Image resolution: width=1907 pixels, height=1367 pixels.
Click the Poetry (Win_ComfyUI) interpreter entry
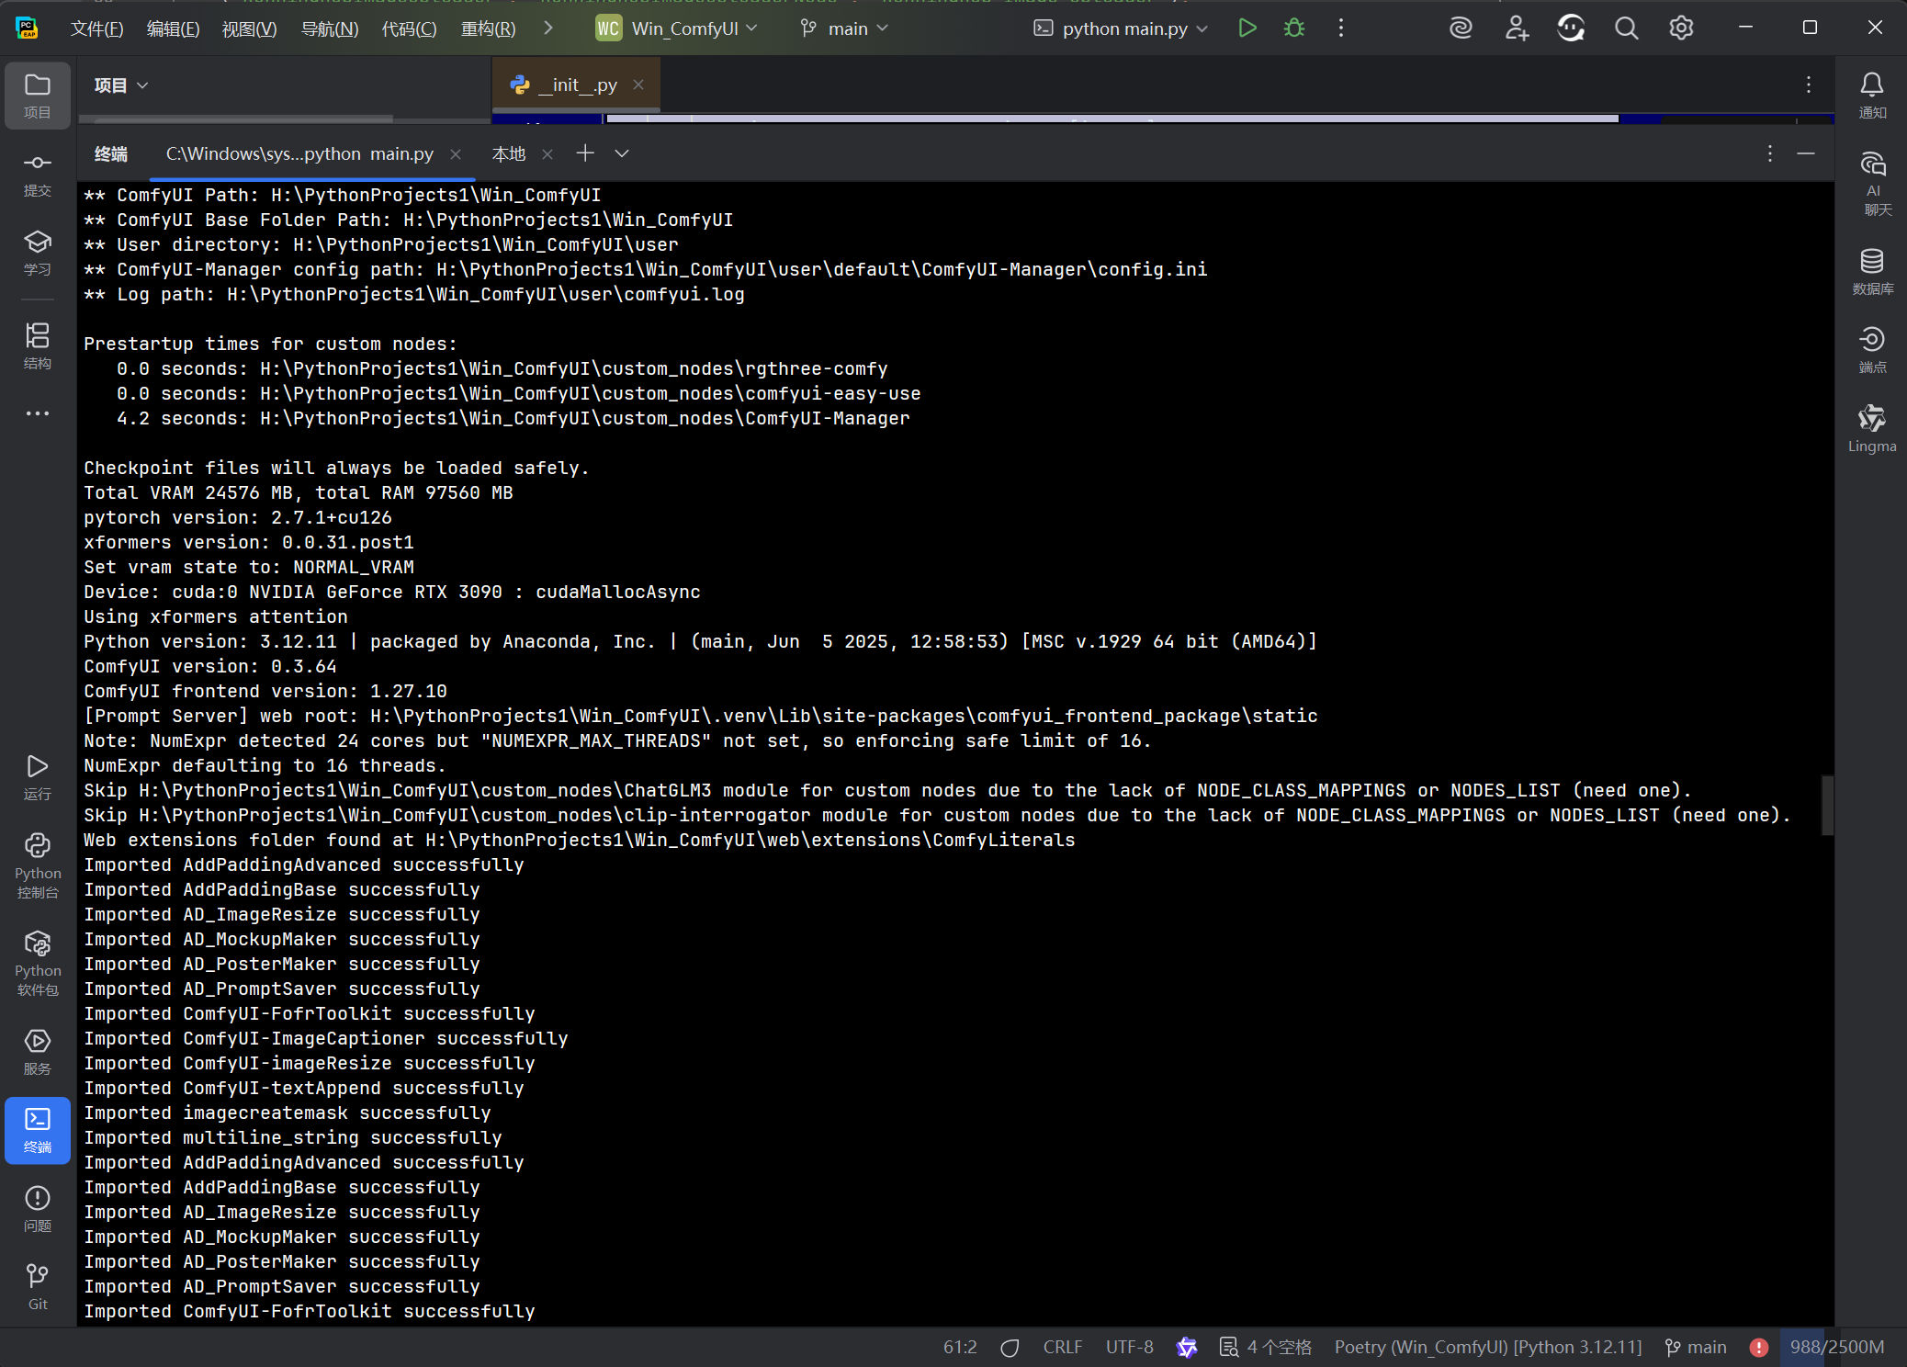(1488, 1347)
